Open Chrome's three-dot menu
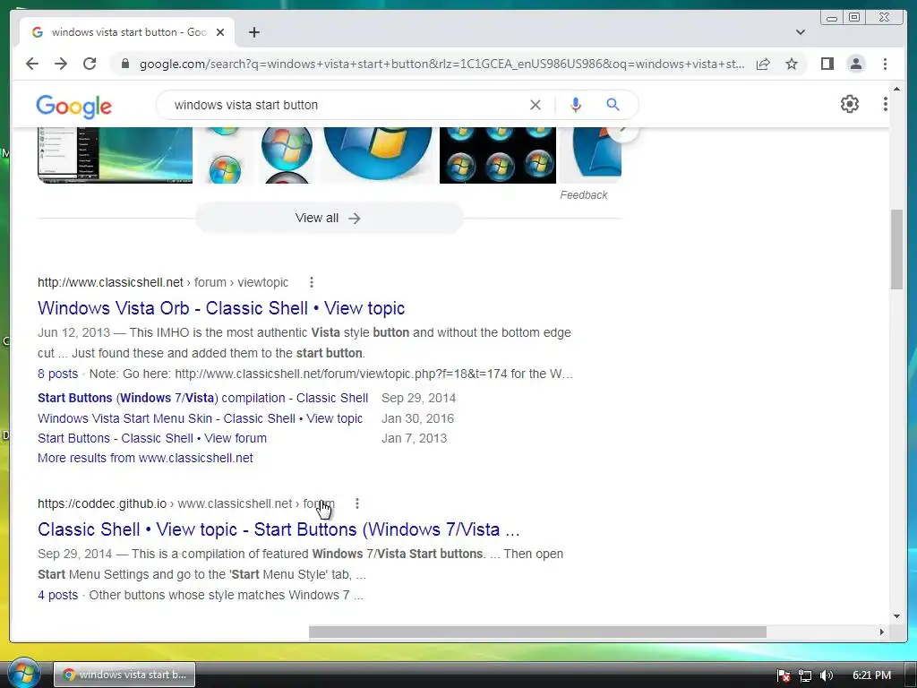 pos(885,64)
